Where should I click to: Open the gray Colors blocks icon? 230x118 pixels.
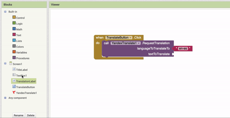click(x=14, y=46)
